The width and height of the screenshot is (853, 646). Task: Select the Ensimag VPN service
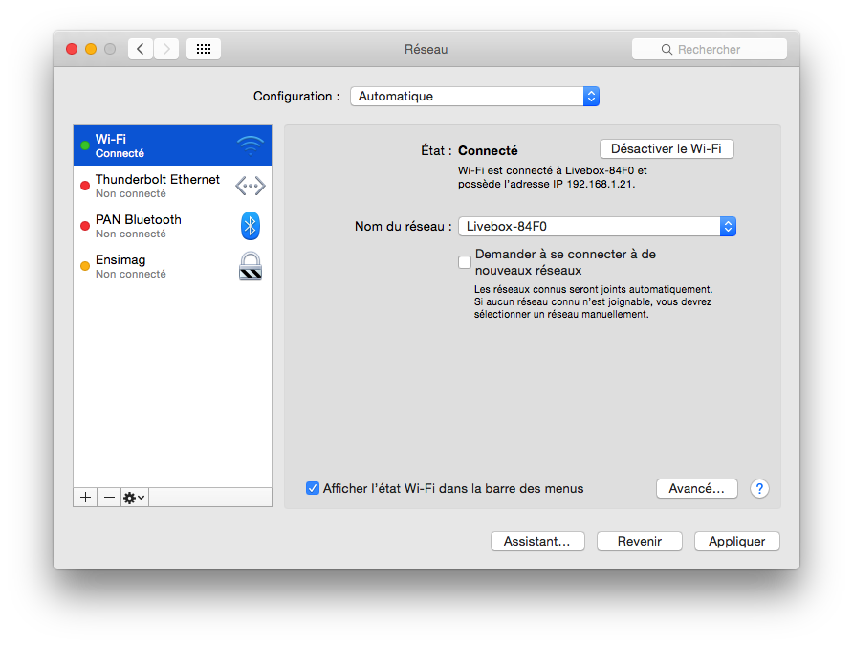[x=172, y=266]
